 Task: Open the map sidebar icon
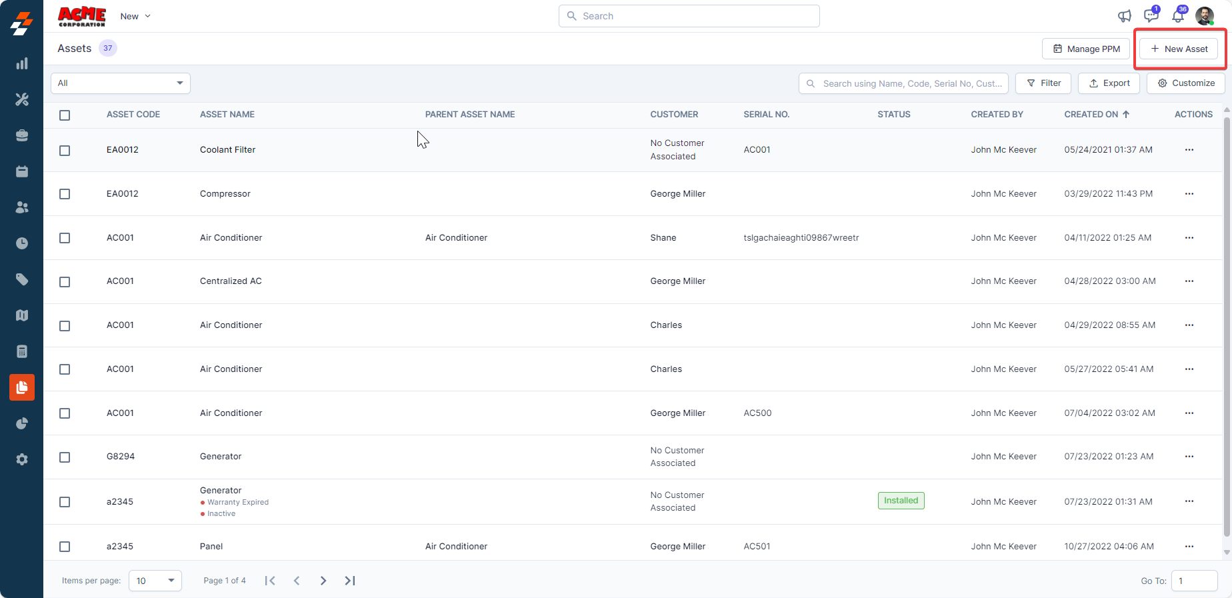pos(22,315)
